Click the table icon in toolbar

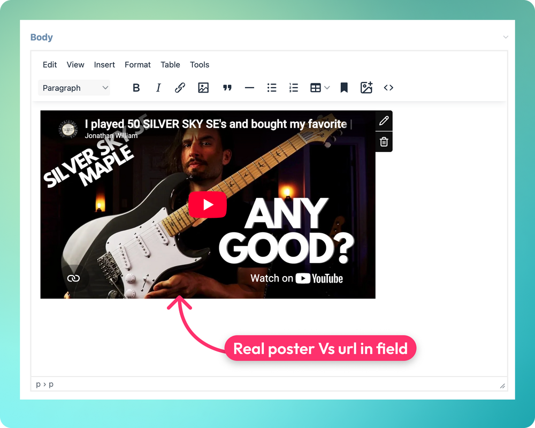(315, 88)
